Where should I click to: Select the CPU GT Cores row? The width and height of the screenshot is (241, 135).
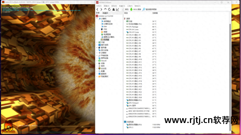click(141, 32)
